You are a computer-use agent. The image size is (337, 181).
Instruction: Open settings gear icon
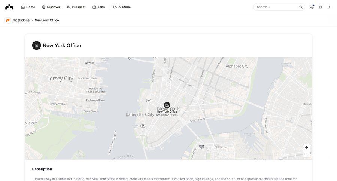click(x=328, y=7)
